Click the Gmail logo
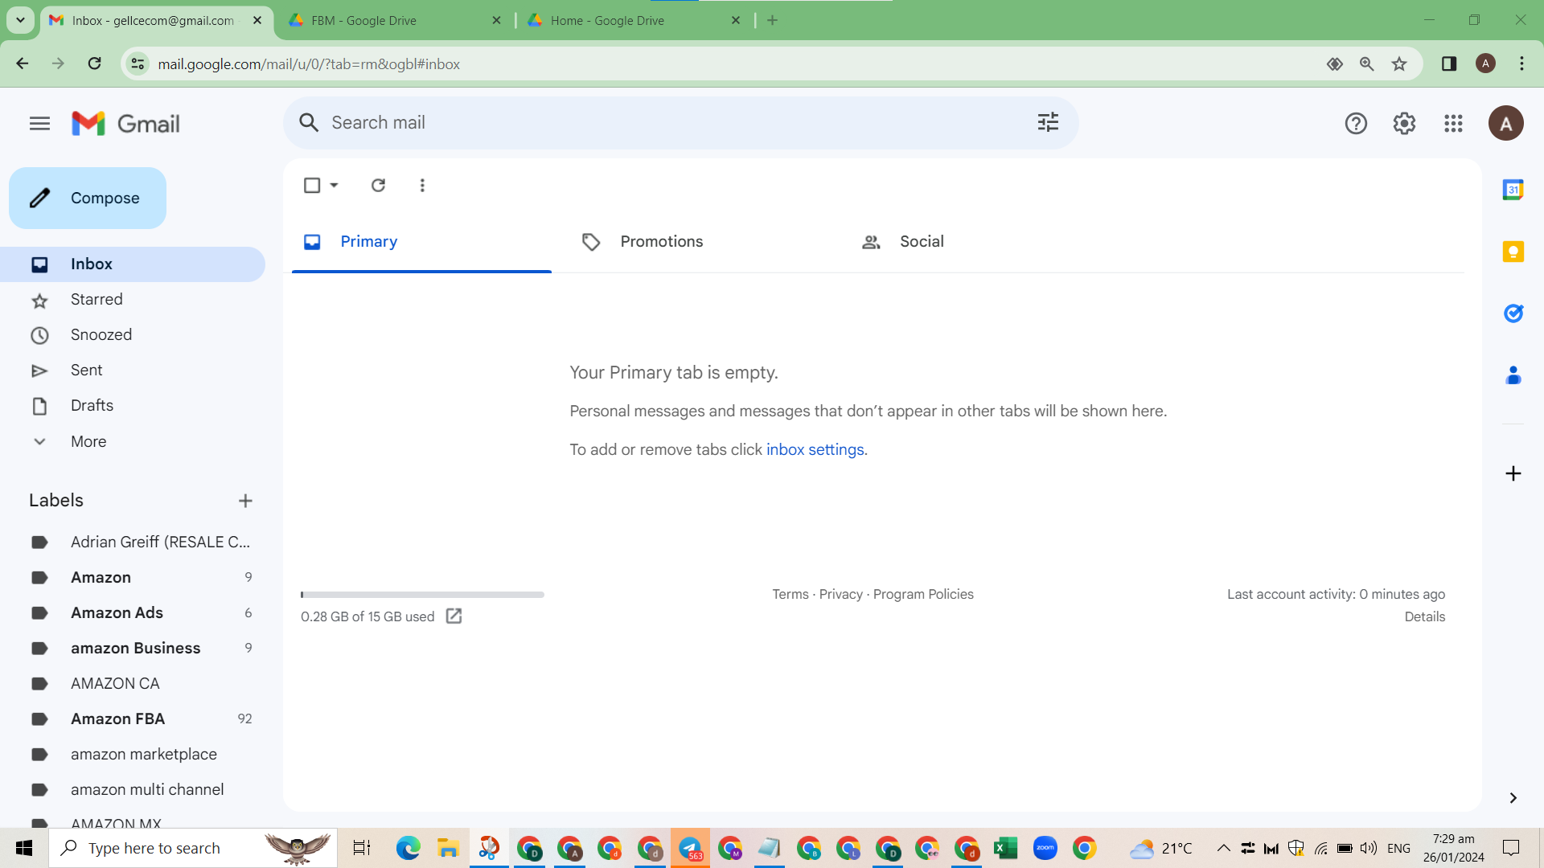This screenshot has height=868, width=1544. click(125, 123)
